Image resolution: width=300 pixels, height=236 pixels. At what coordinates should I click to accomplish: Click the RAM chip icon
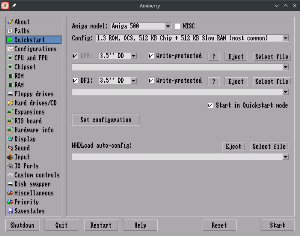tap(10, 85)
